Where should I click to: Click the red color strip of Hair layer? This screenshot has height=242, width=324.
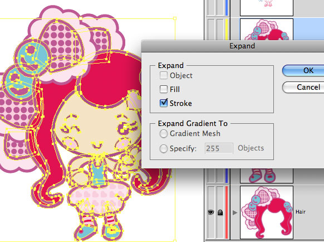pyautogui.click(x=227, y=212)
